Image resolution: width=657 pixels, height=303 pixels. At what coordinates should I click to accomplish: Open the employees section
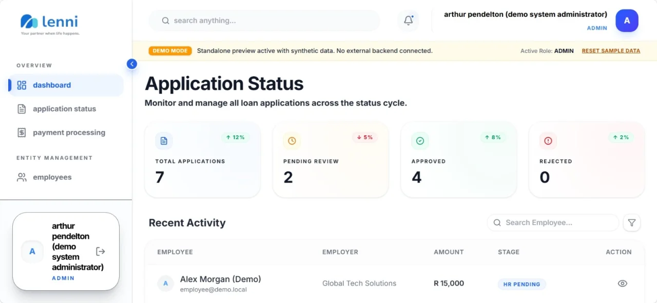tap(66, 177)
